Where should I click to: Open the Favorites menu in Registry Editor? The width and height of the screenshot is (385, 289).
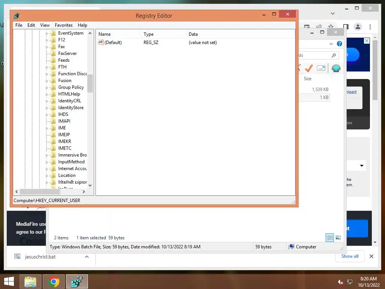click(x=64, y=25)
